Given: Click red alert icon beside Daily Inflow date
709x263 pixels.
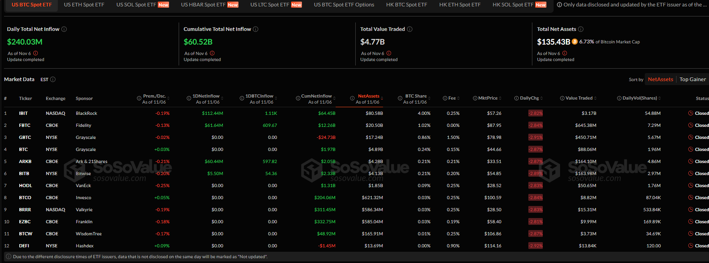Looking at the screenshot, I should click(x=36, y=53).
